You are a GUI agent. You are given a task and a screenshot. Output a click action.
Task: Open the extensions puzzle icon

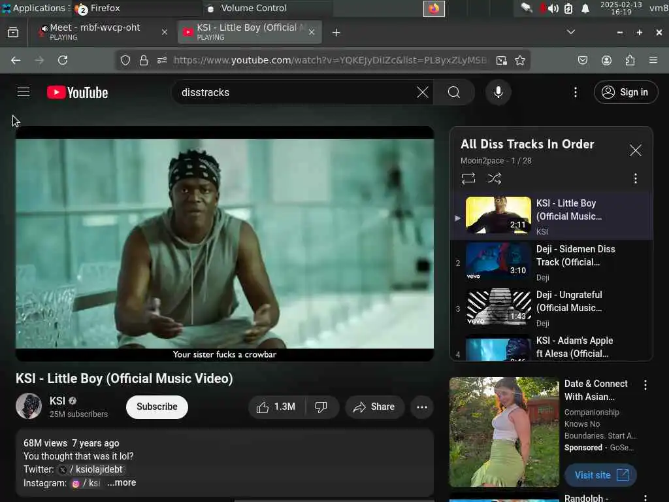(x=630, y=60)
